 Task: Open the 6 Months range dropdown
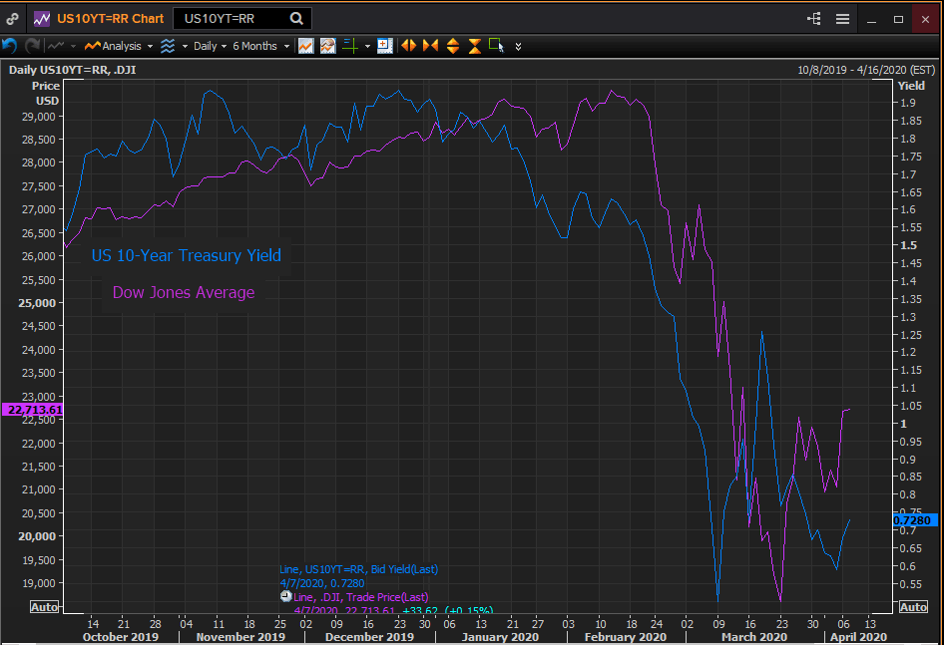[260, 46]
